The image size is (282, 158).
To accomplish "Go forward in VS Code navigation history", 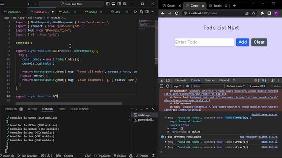I will (35, 4).
